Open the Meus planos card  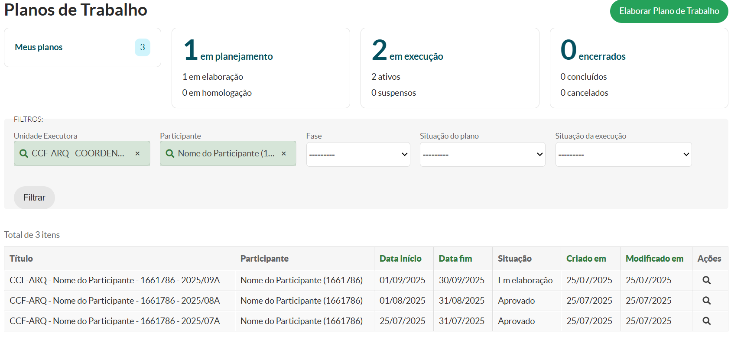click(x=82, y=47)
